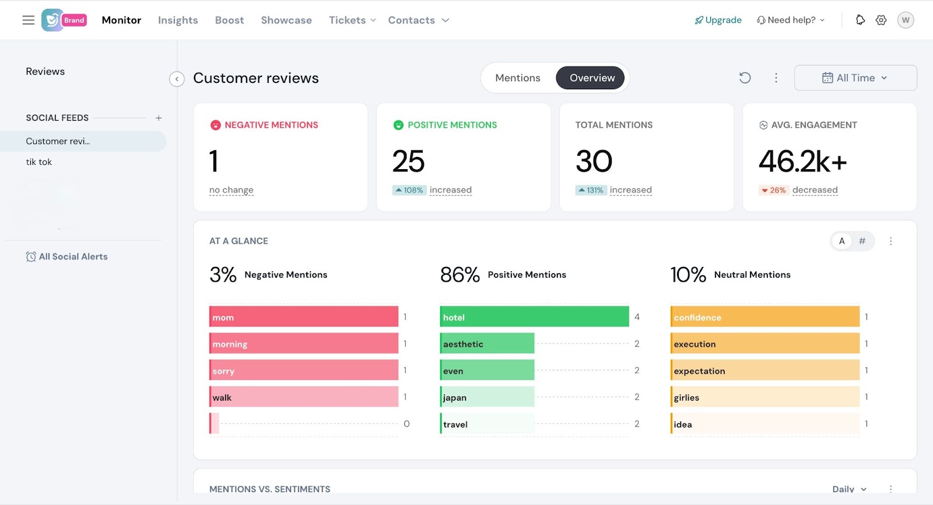Open the hamburger navigation menu
This screenshot has height=505, width=933.
28,20
